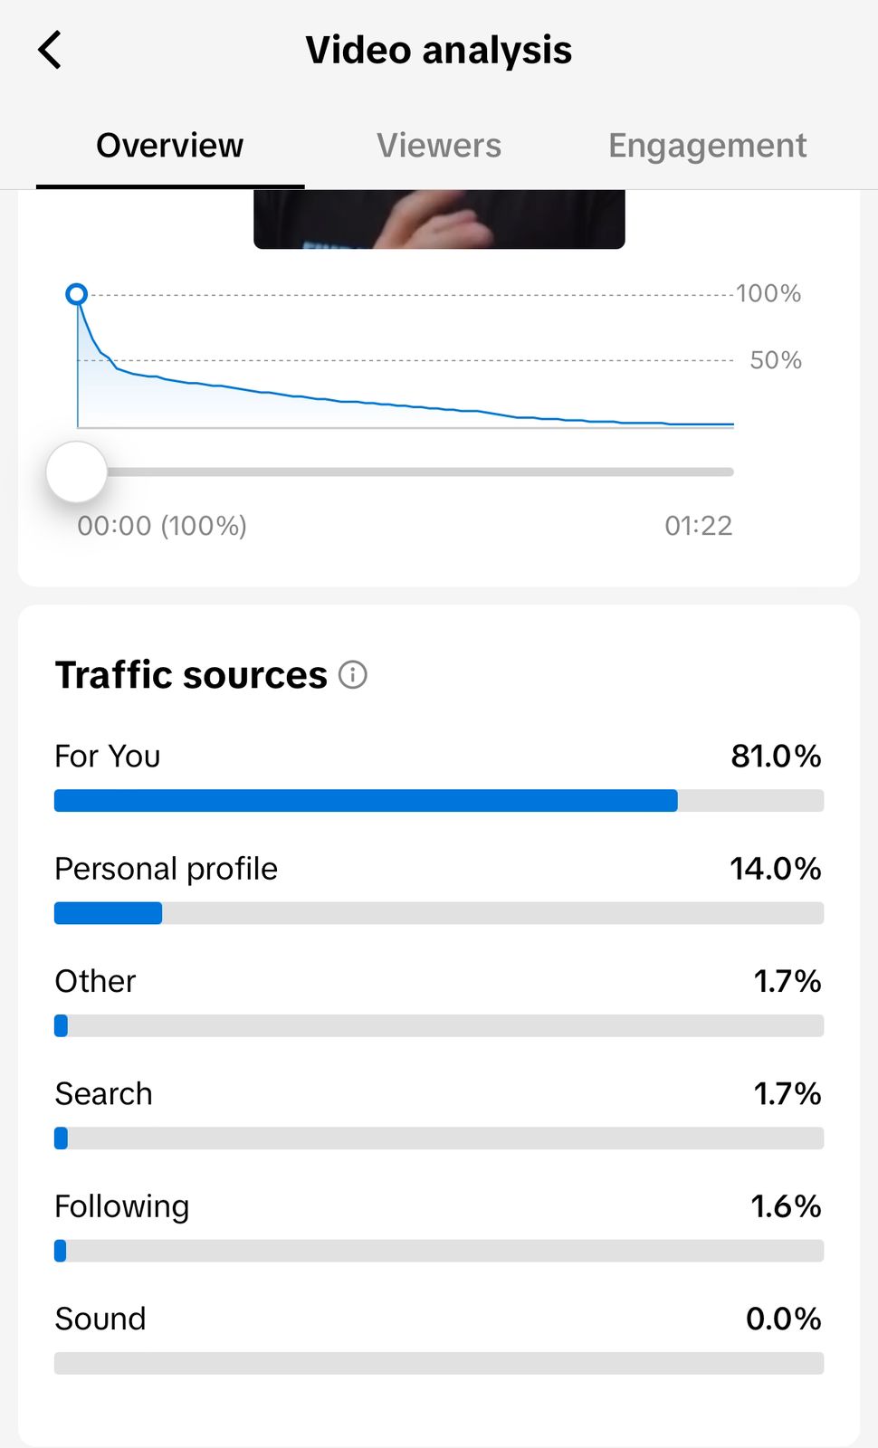Image resolution: width=878 pixels, height=1448 pixels.
Task: Select the Overview tab
Action: coord(170,146)
